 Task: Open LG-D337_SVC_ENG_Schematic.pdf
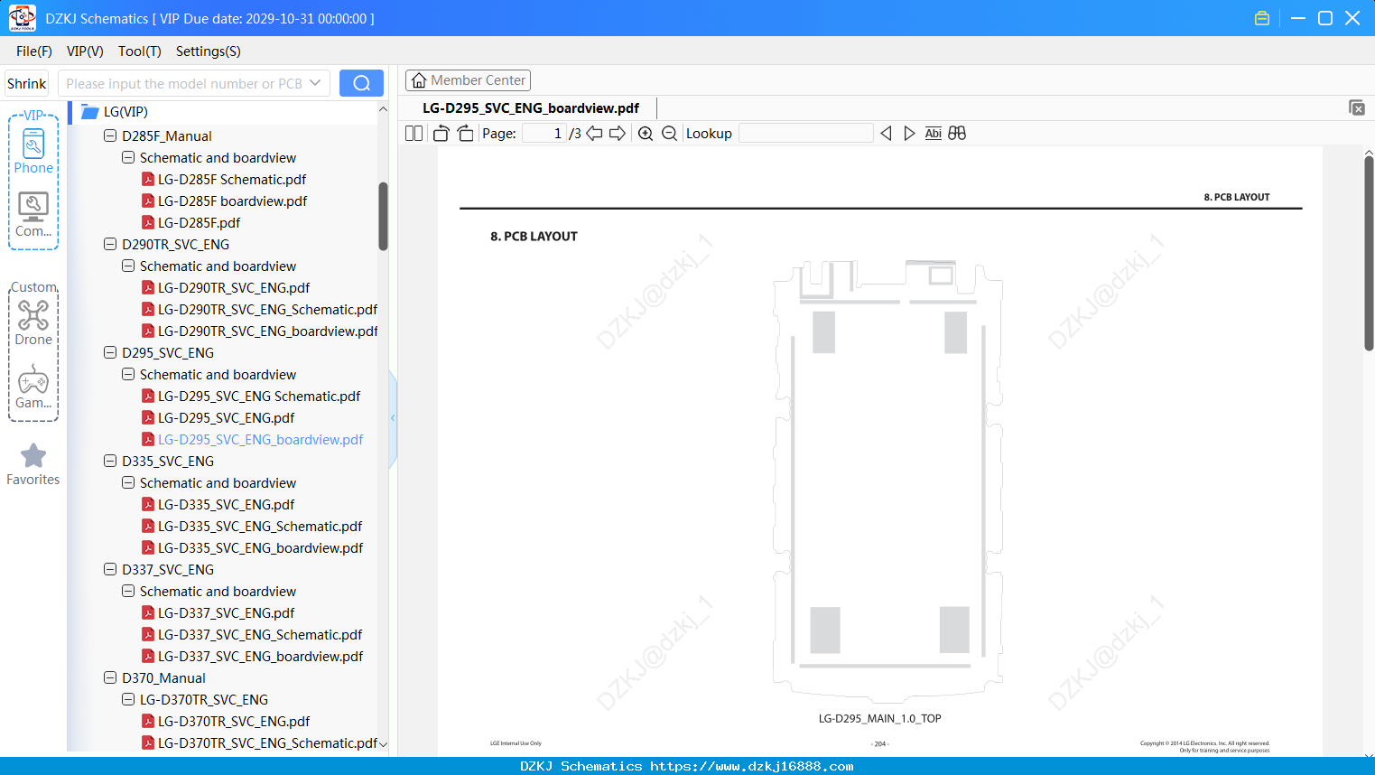coord(260,634)
